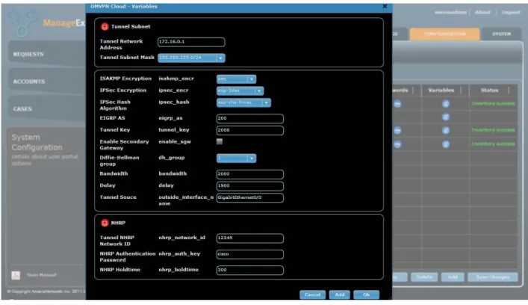This screenshot has height=305, width=528.
Task: Open the variables icon in the fourth table row
Action: tap(446, 144)
